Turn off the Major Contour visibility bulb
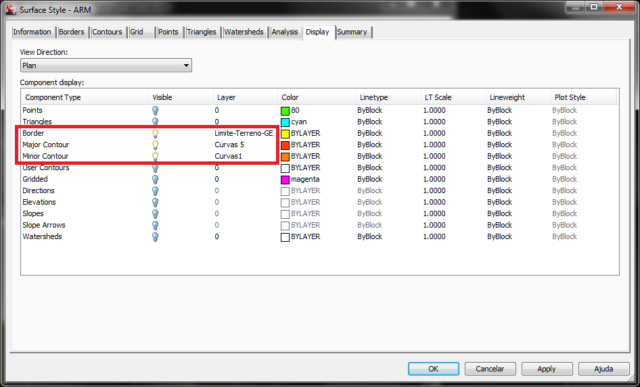The height and width of the screenshot is (387, 640). (155, 145)
